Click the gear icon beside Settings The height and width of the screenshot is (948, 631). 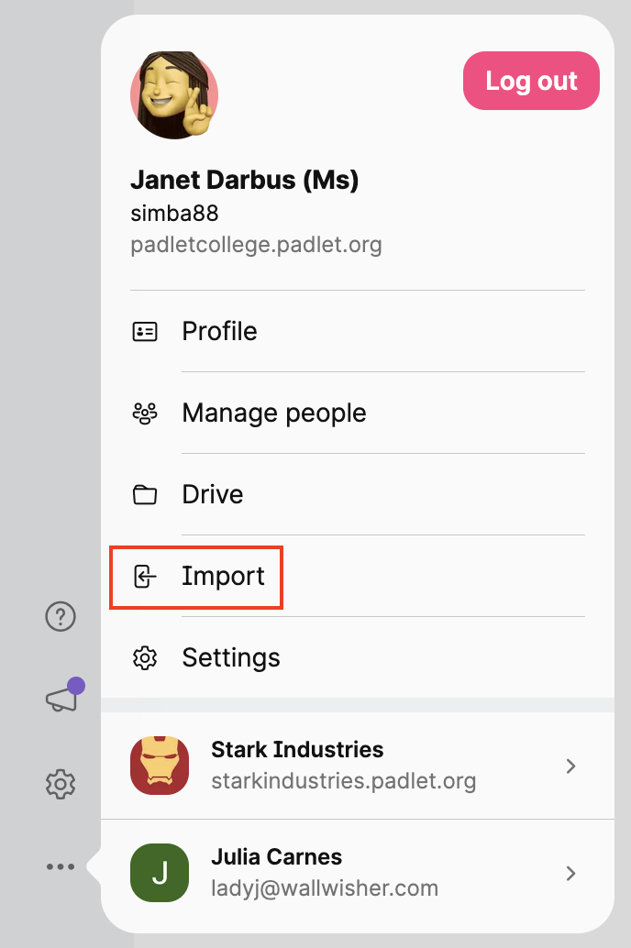tap(145, 657)
